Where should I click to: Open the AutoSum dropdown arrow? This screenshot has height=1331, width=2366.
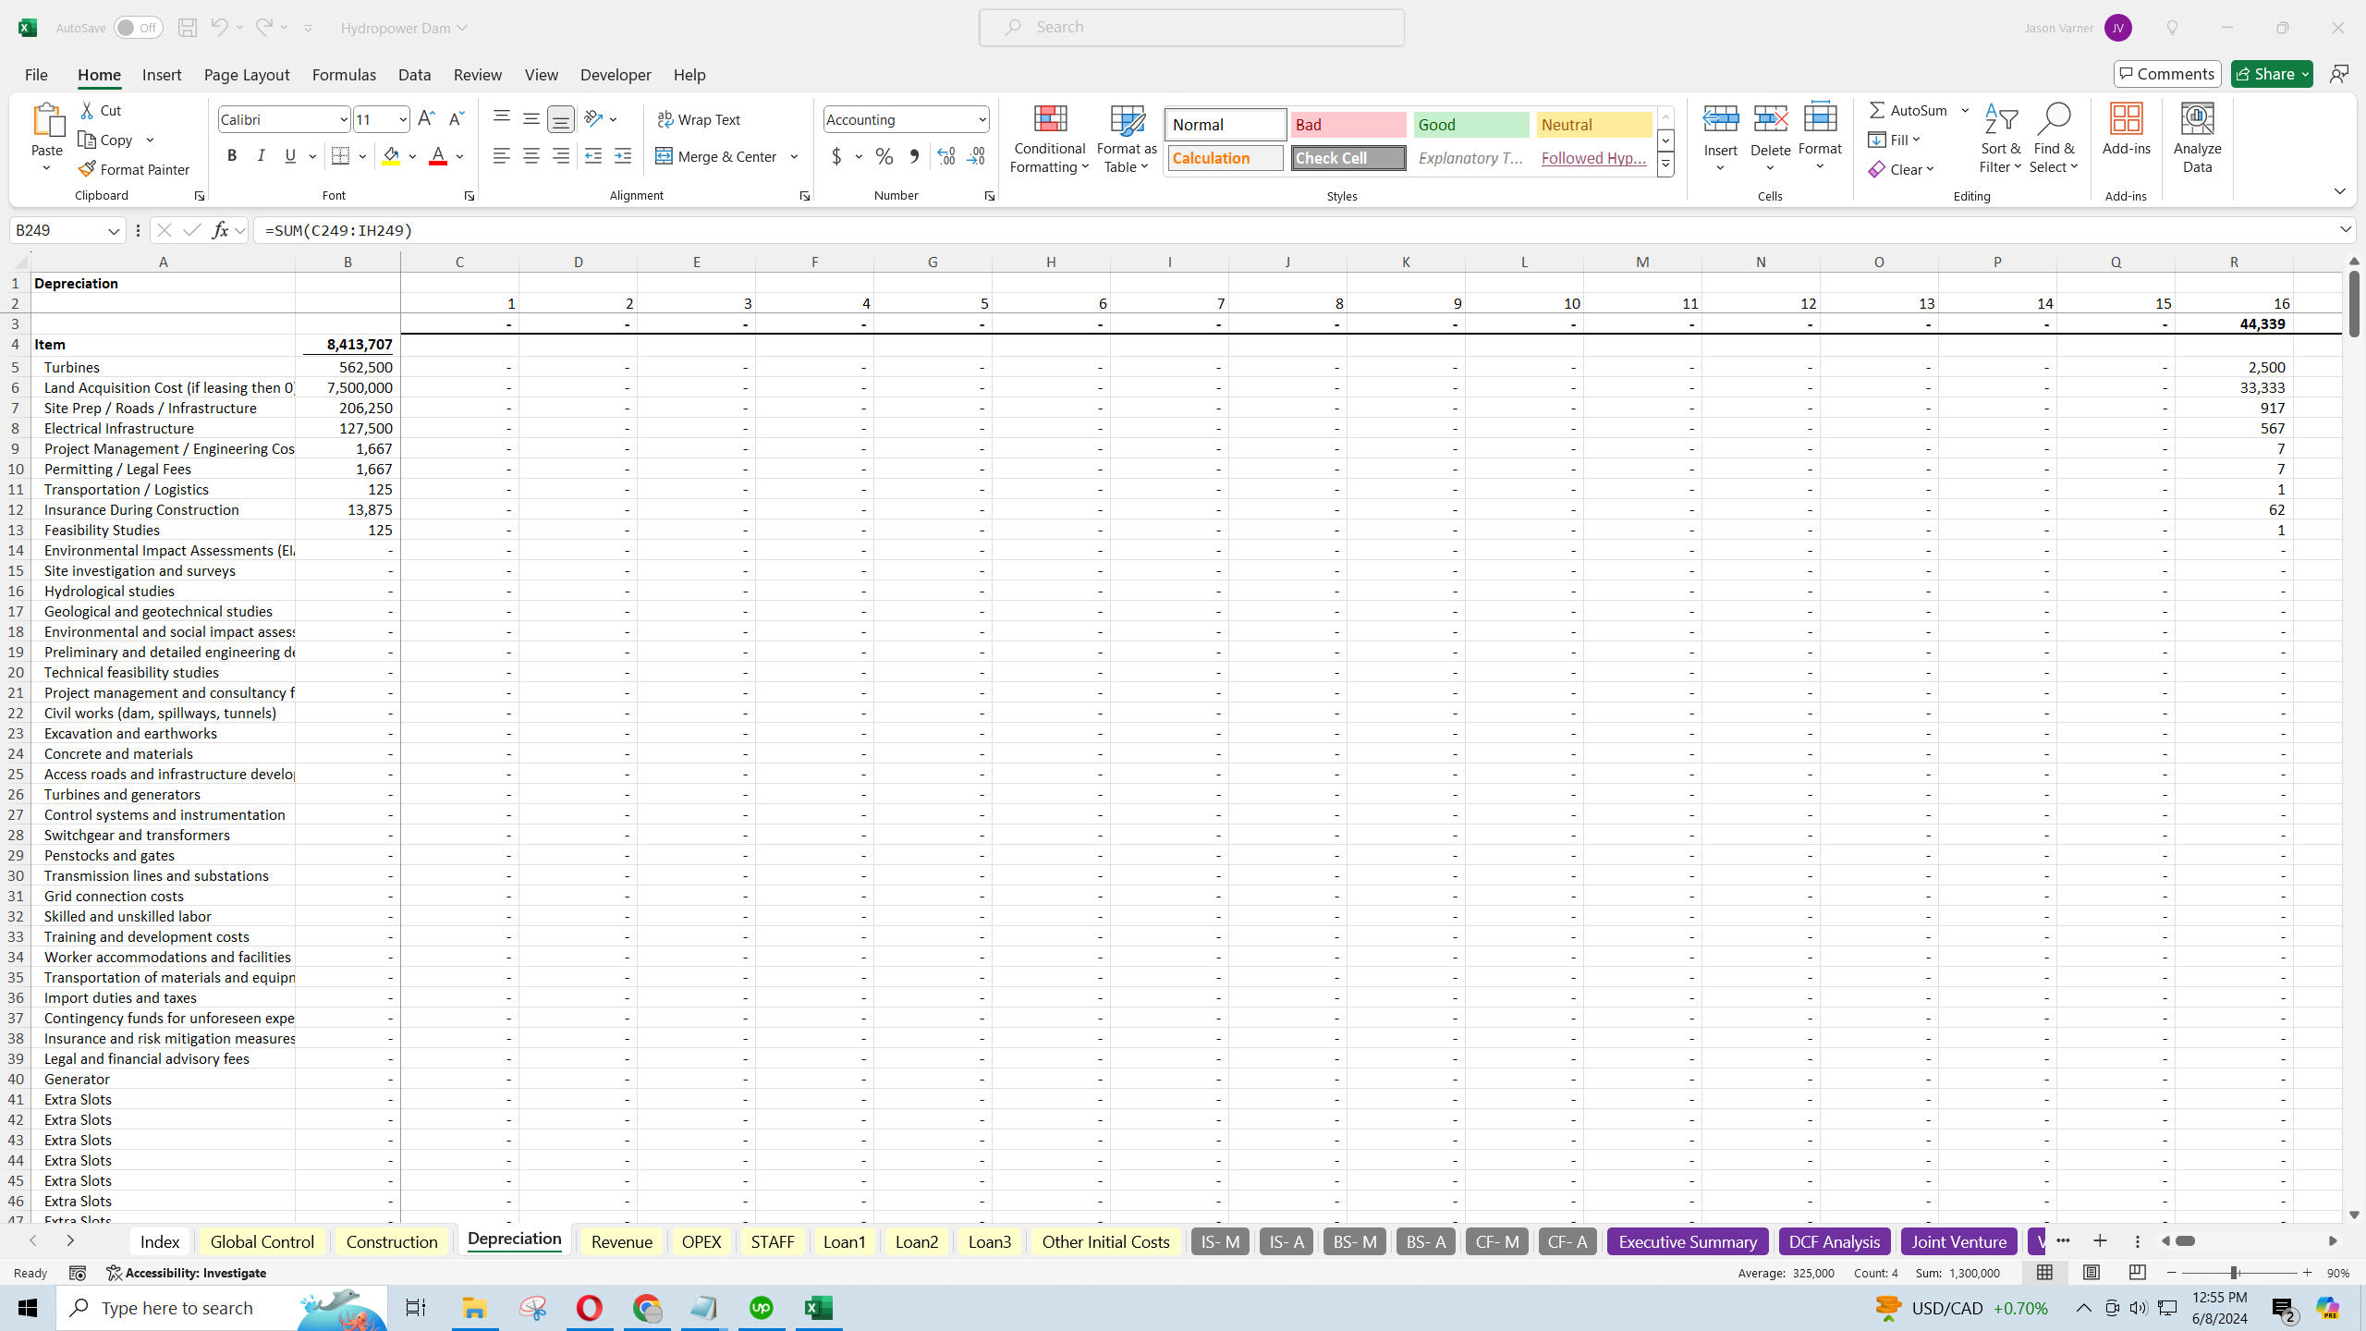pos(1965,110)
